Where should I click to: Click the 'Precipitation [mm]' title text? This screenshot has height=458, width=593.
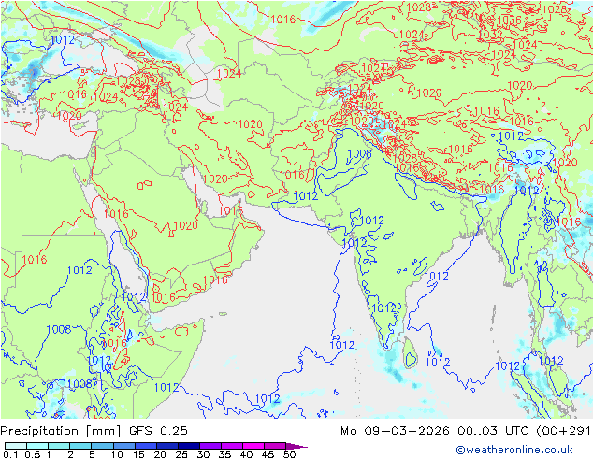[x=61, y=431]
